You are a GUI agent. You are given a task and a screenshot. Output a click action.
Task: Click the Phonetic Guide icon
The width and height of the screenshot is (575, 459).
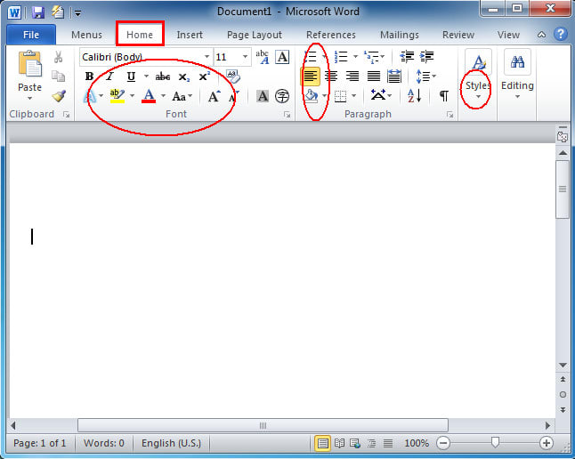click(263, 57)
